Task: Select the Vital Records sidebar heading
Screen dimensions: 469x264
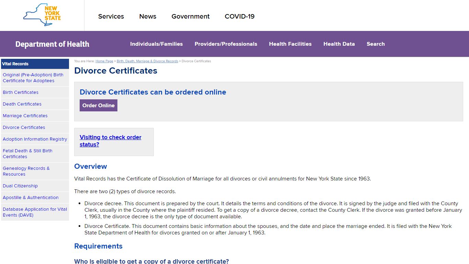Action: click(x=35, y=64)
